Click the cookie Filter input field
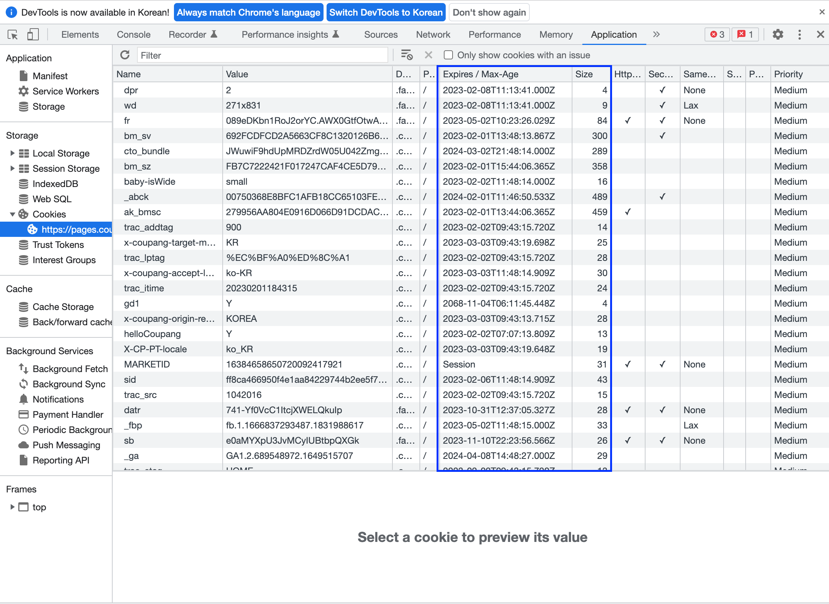The height and width of the screenshot is (604, 829). point(262,55)
